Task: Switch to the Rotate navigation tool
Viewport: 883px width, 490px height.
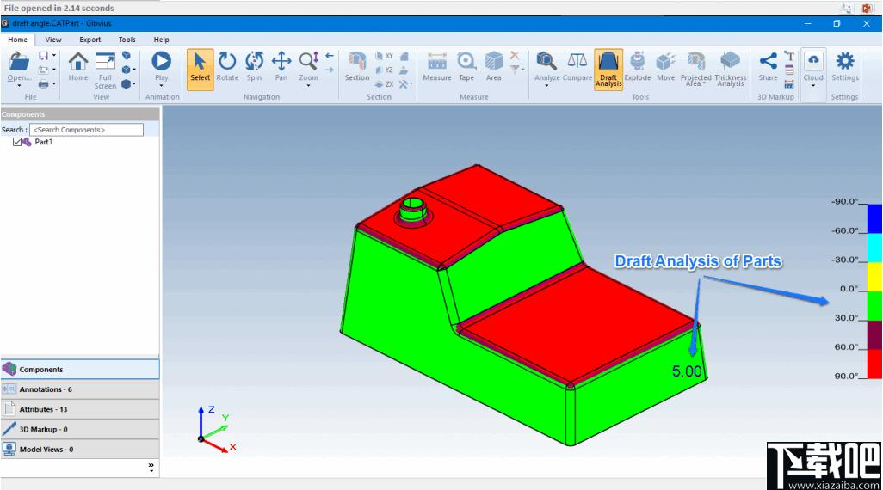Action: coord(227,67)
